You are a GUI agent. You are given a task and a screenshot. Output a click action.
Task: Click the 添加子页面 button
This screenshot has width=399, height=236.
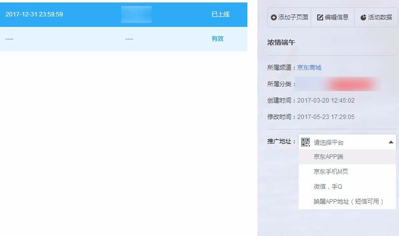(x=289, y=17)
